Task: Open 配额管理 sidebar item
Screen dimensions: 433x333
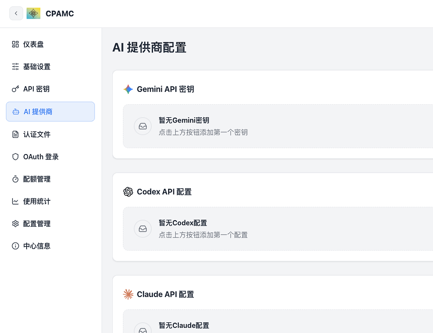Action: coord(50,179)
